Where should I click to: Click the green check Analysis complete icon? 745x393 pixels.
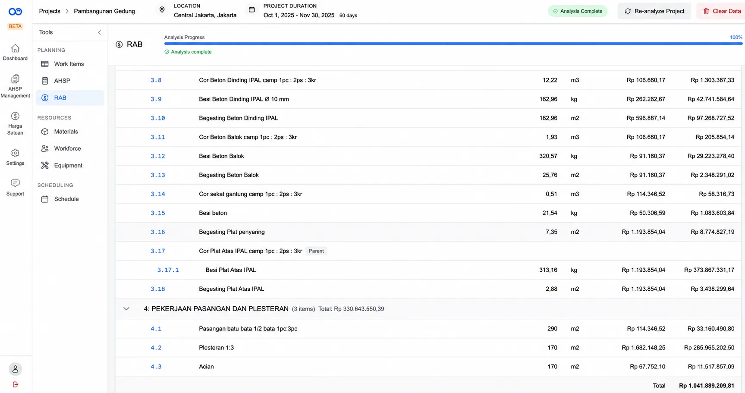pyautogui.click(x=167, y=52)
